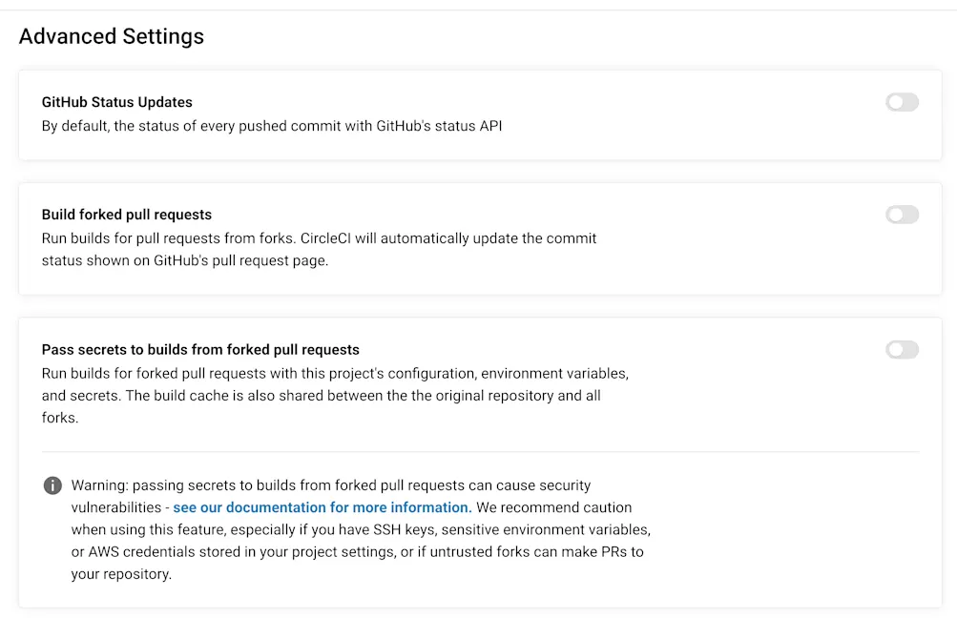Select the Pass secrets setting title
The width and height of the screenshot is (957, 618).
click(200, 350)
